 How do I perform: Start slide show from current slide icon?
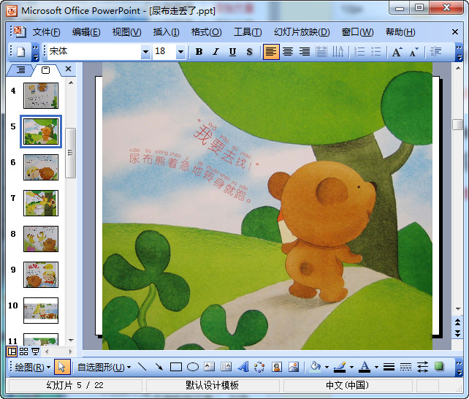click(35, 351)
